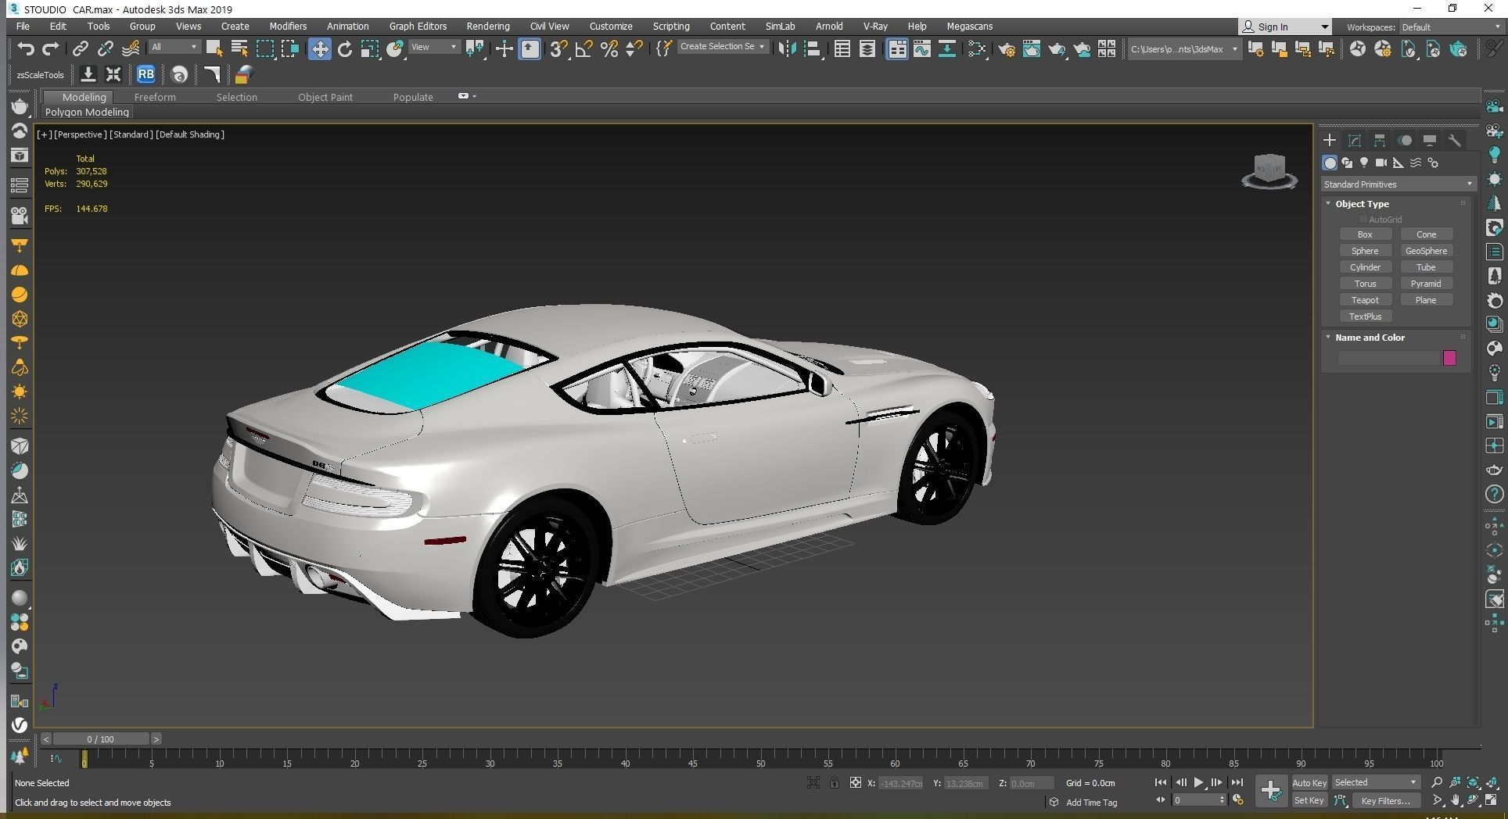Open Key Filters dialog
This screenshot has width=1508, height=819.
tap(1385, 801)
